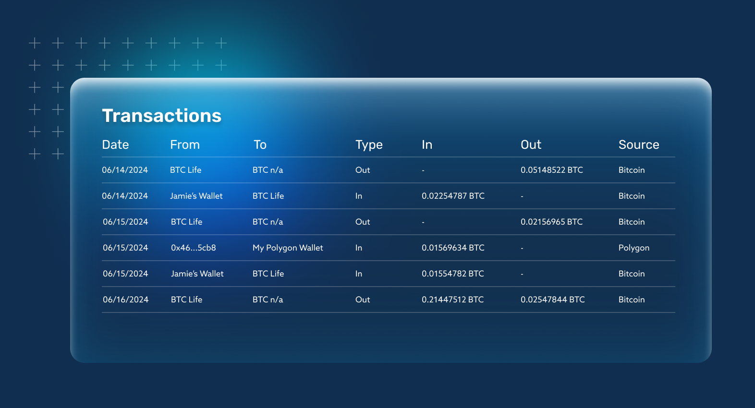
Task: Click the Date column header
Action: coord(115,144)
